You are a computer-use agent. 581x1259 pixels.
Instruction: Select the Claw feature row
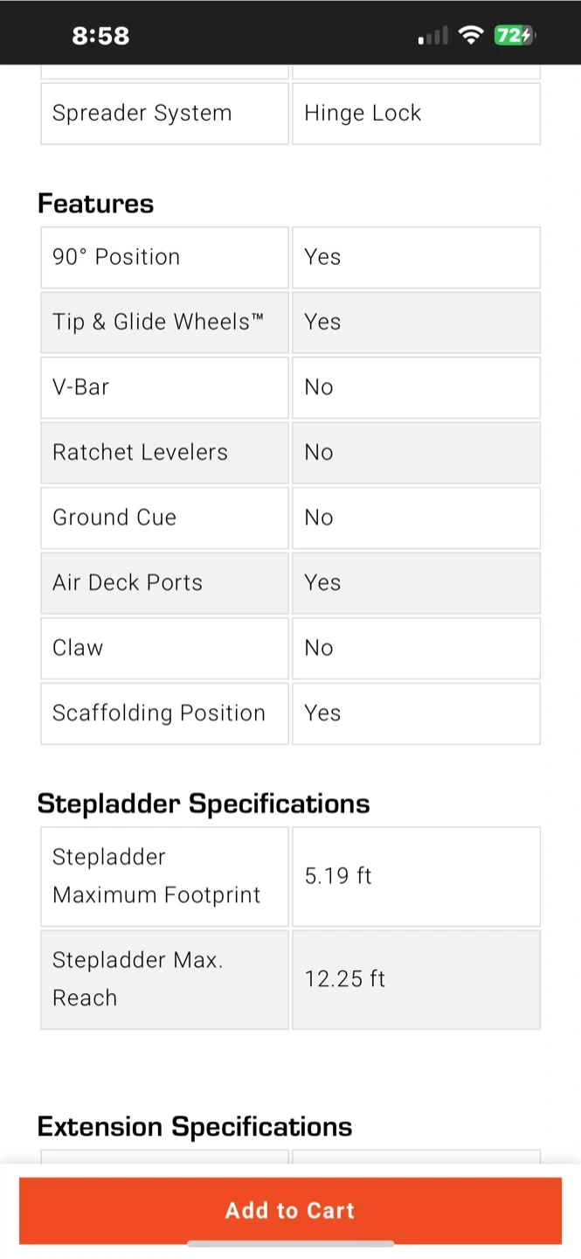click(x=290, y=648)
